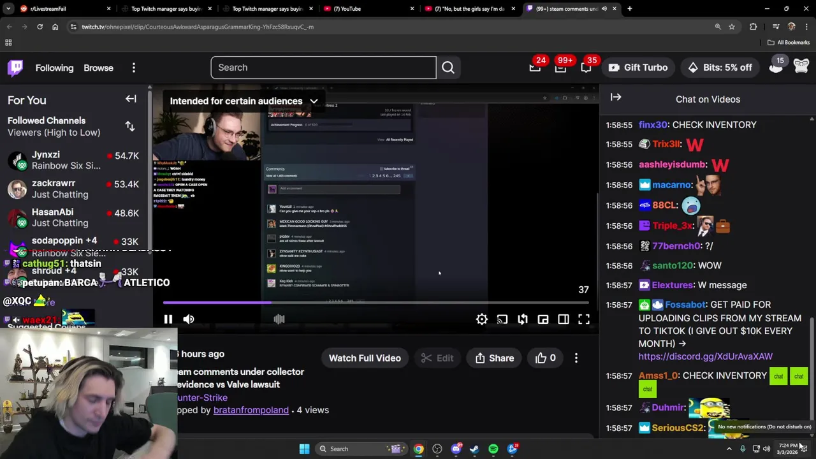Image resolution: width=816 pixels, height=459 pixels.
Task: Switch to (7) YouTube tab
Action: pos(369,9)
